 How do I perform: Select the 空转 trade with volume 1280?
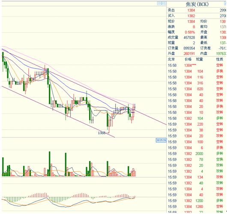point(196,207)
